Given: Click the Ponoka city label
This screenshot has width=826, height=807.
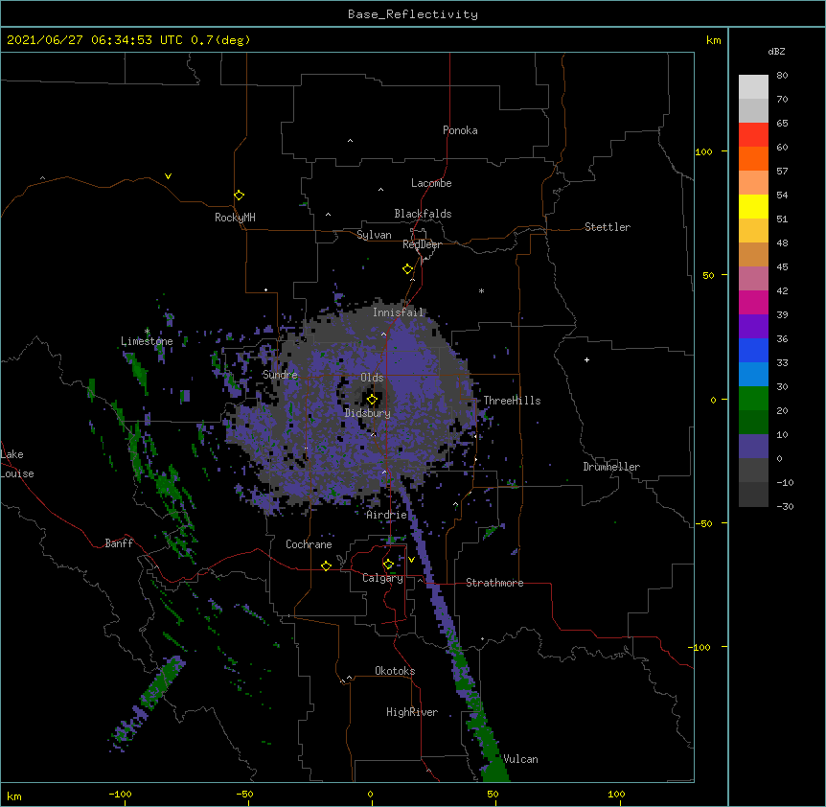Looking at the screenshot, I should point(460,130).
